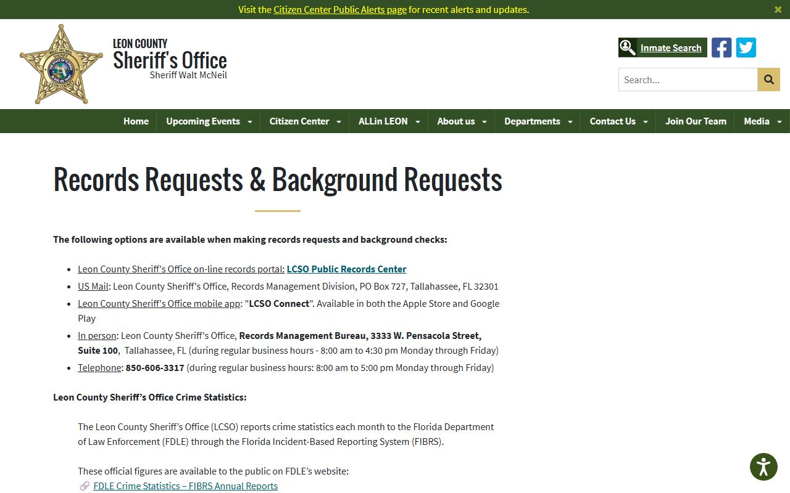The image size is (790, 493).
Task: Expand the Citizen Center dropdown arrow
Action: (339, 122)
